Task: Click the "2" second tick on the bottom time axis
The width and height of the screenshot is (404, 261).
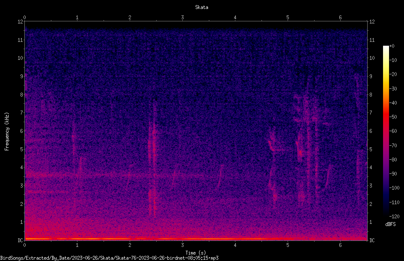Action: (x=130, y=245)
